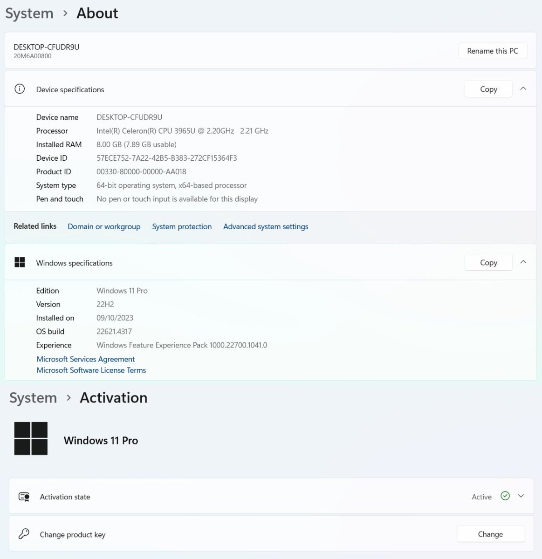Click the Pen and touch value text
542x559 pixels.
point(177,199)
